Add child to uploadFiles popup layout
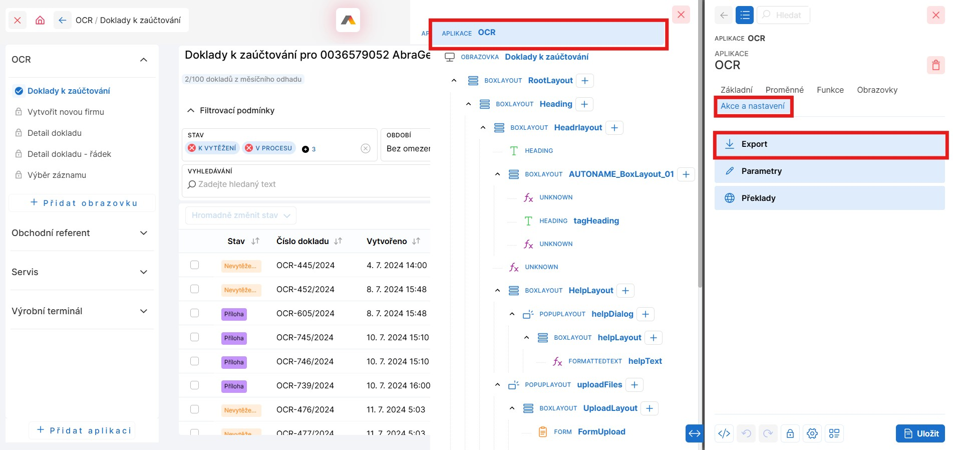This screenshot has height=450, width=953. [634, 385]
